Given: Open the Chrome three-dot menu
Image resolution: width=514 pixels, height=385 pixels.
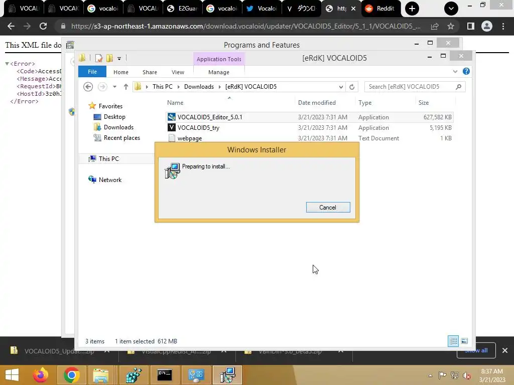Looking at the screenshot, I should (x=503, y=26).
